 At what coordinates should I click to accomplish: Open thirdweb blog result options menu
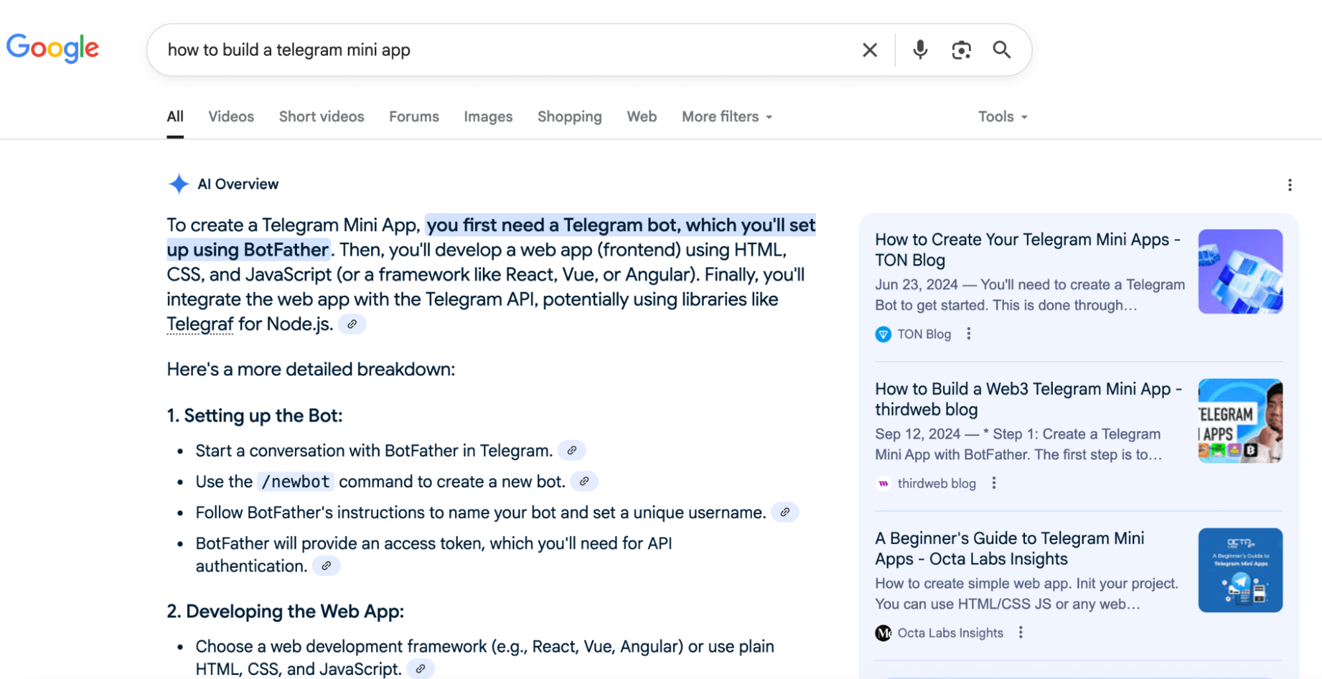[993, 484]
